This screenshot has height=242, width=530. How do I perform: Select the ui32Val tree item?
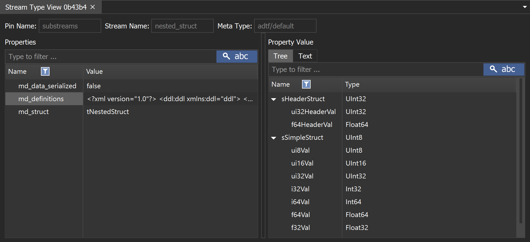tap(302, 176)
